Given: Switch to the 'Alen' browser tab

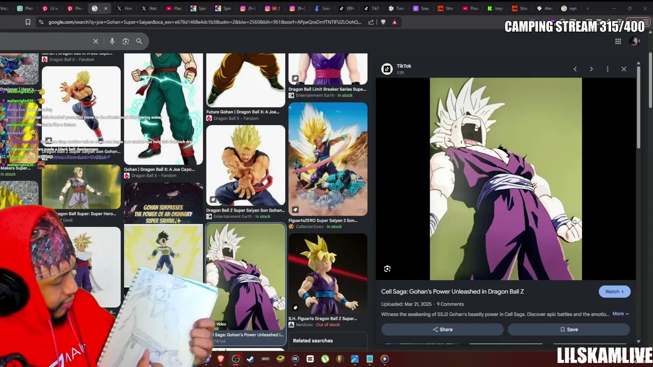Looking at the screenshot, I should 544,8.
